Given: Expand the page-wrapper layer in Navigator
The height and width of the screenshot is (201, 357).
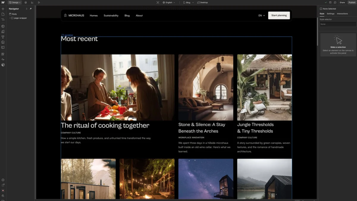Looking at the screenshot, I should pos(10,18).
